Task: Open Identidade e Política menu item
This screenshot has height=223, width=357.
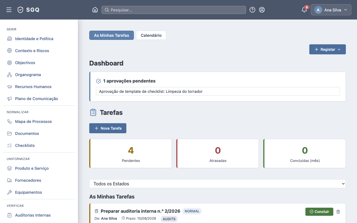Action: [x=39, y=39]
